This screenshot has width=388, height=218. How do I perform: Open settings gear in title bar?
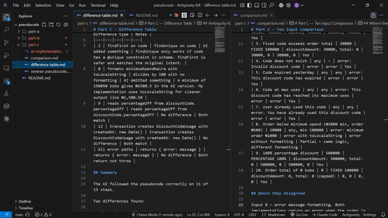click(x=288, y=5)
